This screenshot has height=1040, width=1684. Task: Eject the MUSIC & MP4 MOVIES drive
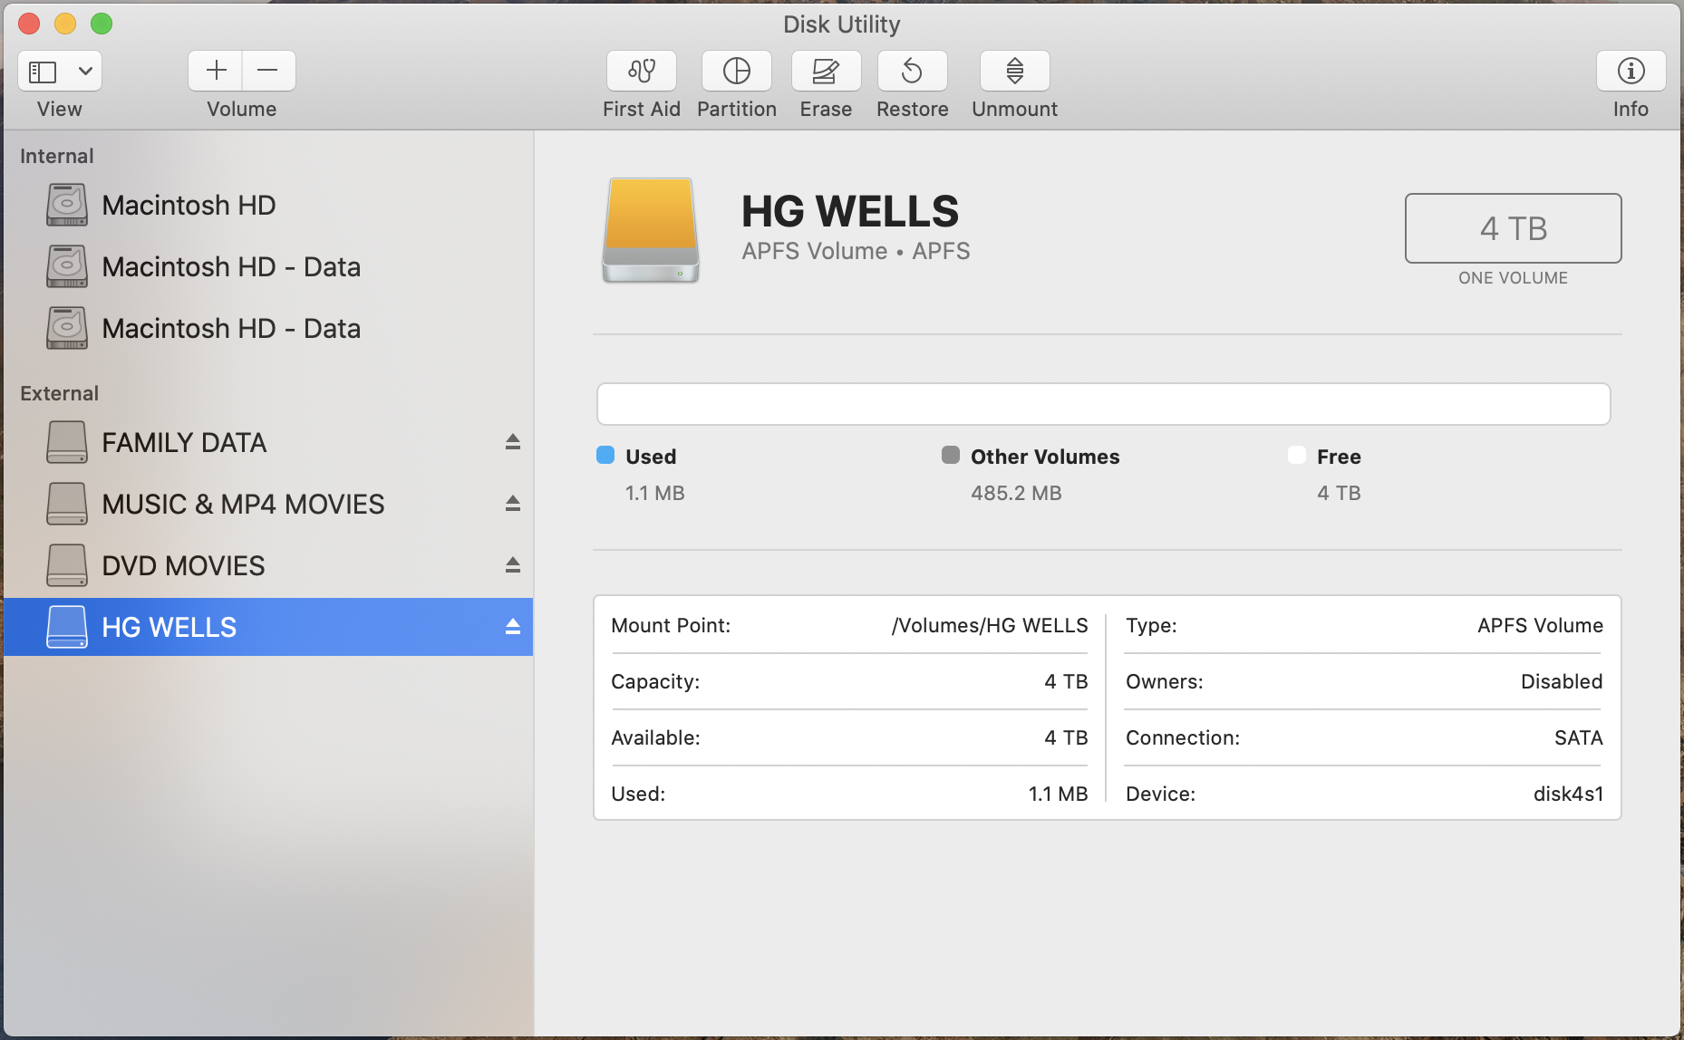pos(513,504)
